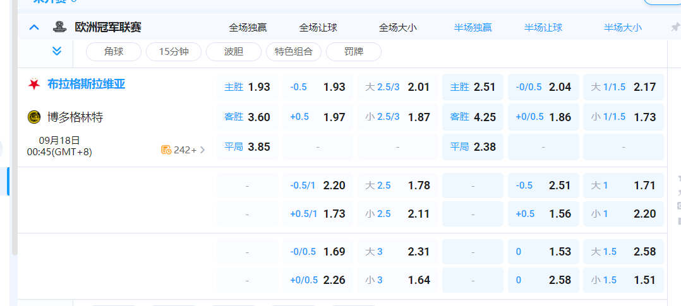
Task: Select handicap +0.5/1 at 1.73
Action: (x=318, y=214)
